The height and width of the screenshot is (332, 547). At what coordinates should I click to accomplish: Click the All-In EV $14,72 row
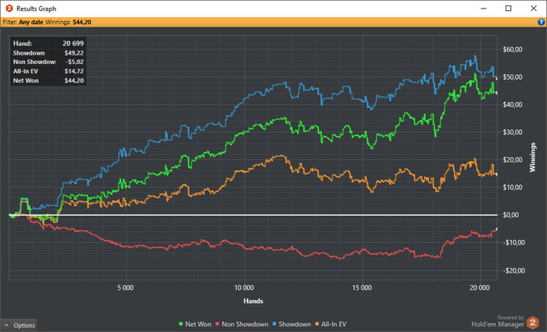(x=48, y=71)
